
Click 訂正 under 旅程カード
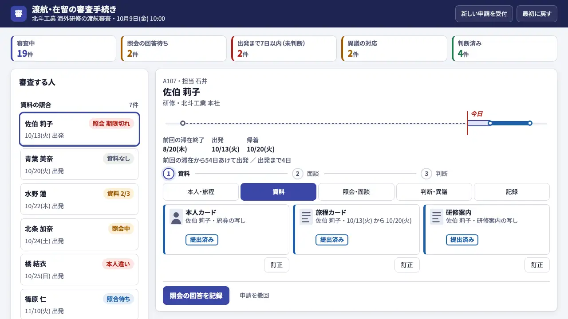point(407,265)
